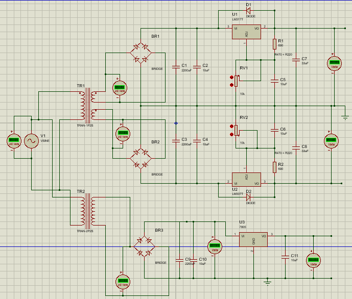Select DC voltmeter beside C11
Image resolution: width=352 pixels, height=299 pixels.
click(313, 260)
